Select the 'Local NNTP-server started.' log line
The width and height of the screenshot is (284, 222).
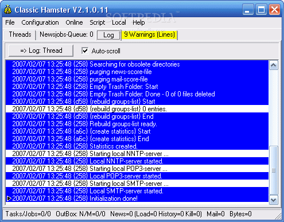click(137, 161)
